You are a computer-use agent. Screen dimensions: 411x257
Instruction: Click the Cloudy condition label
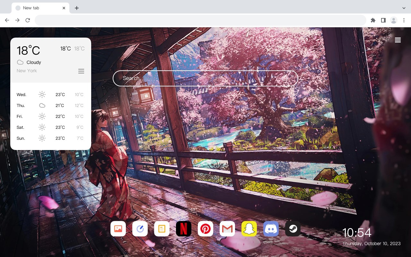34,62
